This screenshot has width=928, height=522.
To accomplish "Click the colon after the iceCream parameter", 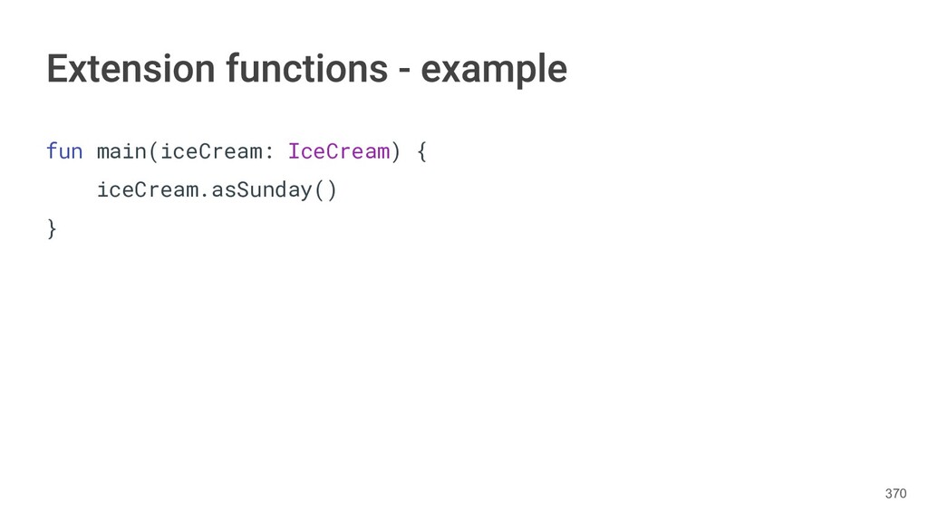I will 269,152.
